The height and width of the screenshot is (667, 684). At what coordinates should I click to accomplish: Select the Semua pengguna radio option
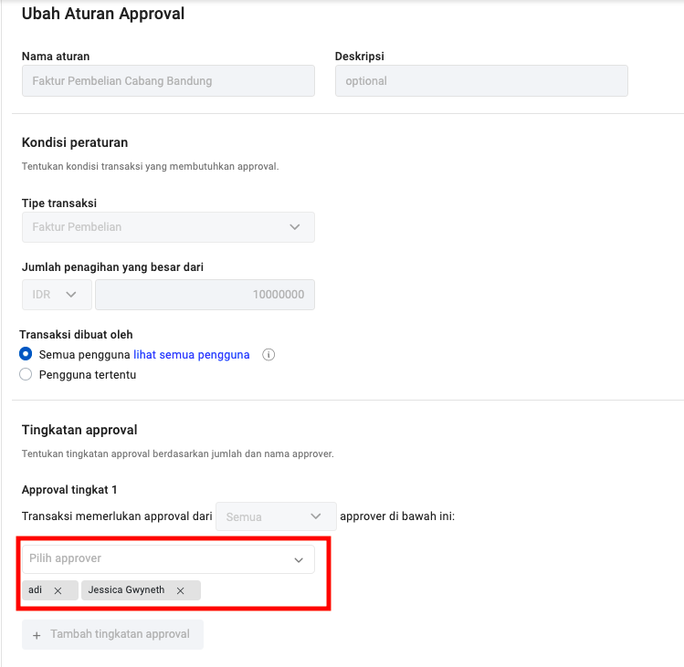[x=26, y=355]
